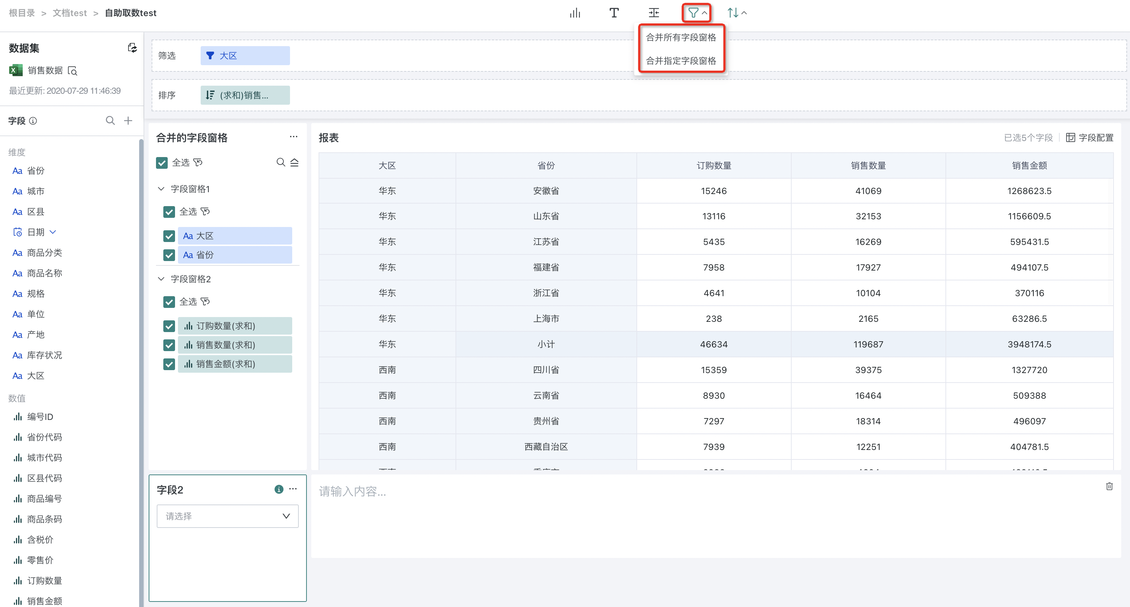Show the 字段 info tooltip icon
Viewport: 1130px width, 607px height.
click(33, 120)
